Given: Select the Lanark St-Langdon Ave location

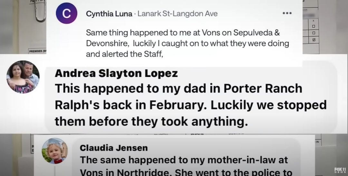Looking at the screenshot, I should click(178, 14).
